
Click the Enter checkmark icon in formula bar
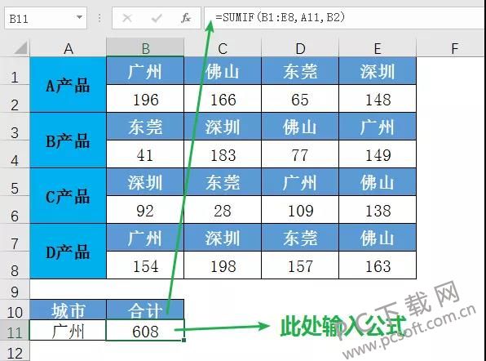click(157, 18)
